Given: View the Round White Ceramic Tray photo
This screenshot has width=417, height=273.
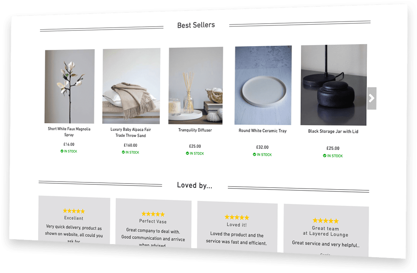Looking at the screenshot, I should pyautogui.click(x=263, y=85).
